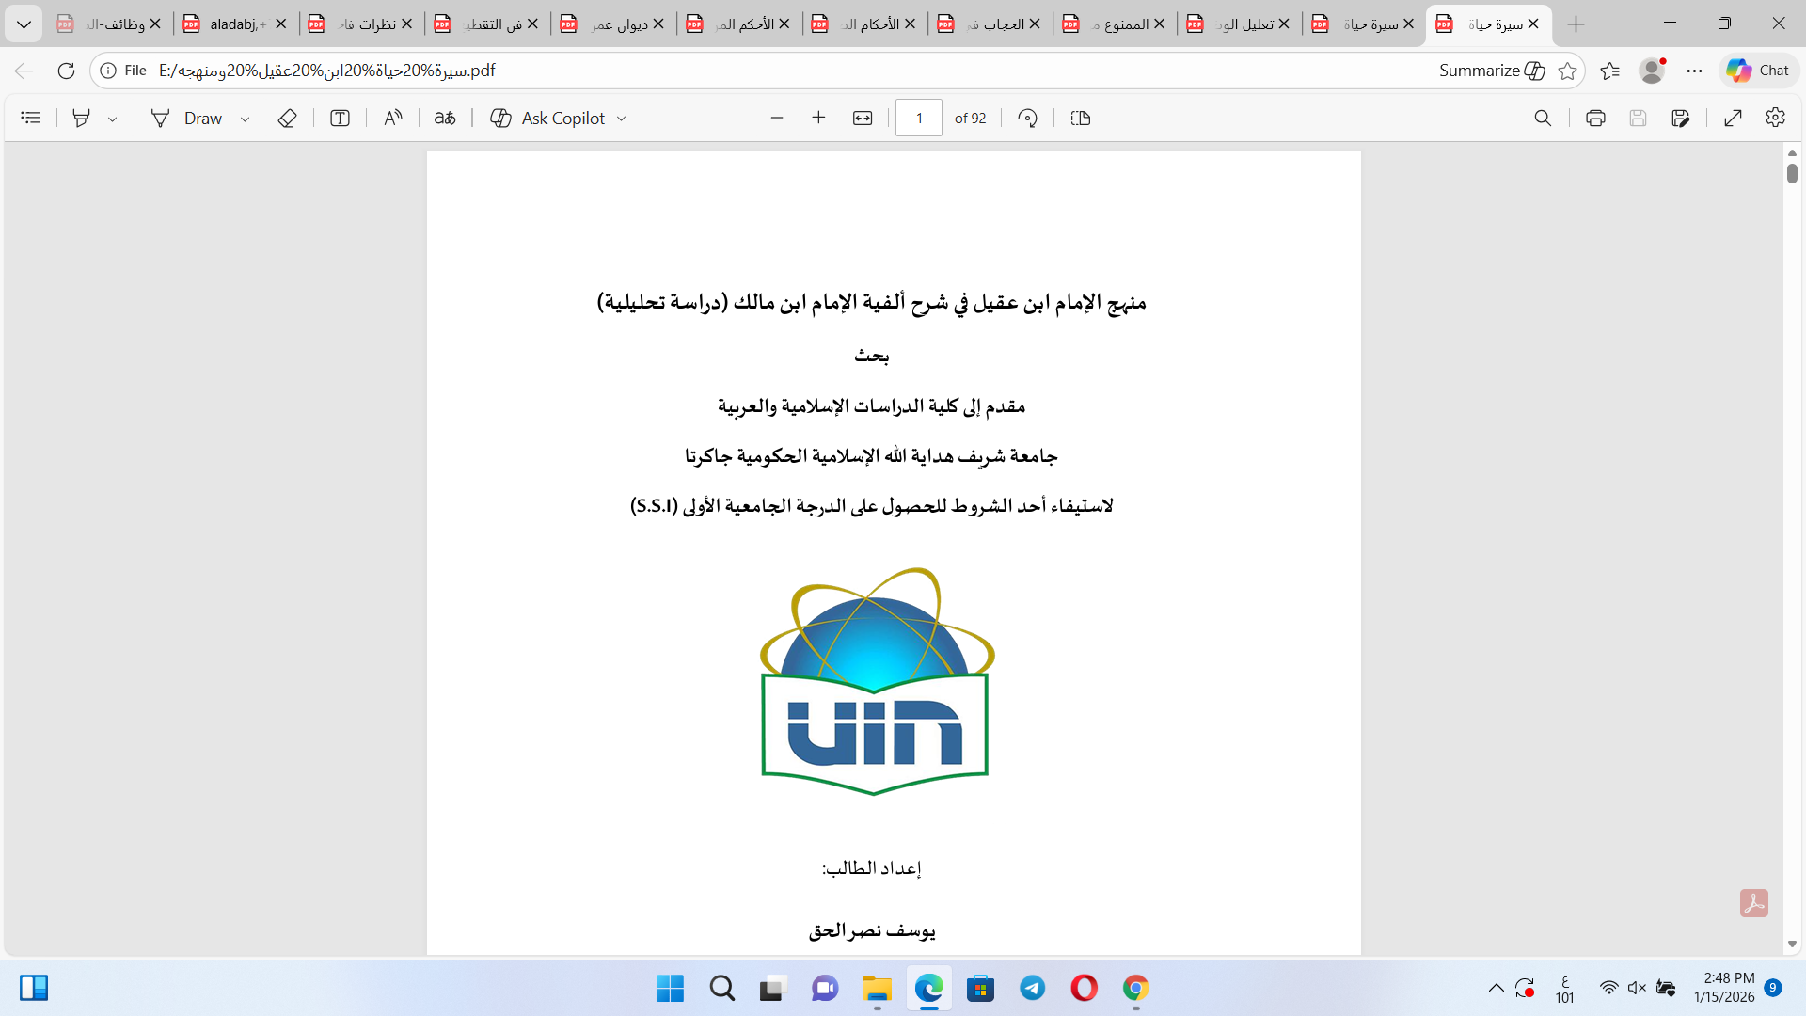The image size is (1806, 1016).
Task: Activate the Draw tool
Action: pyautogui.click(x=186, y=118)
